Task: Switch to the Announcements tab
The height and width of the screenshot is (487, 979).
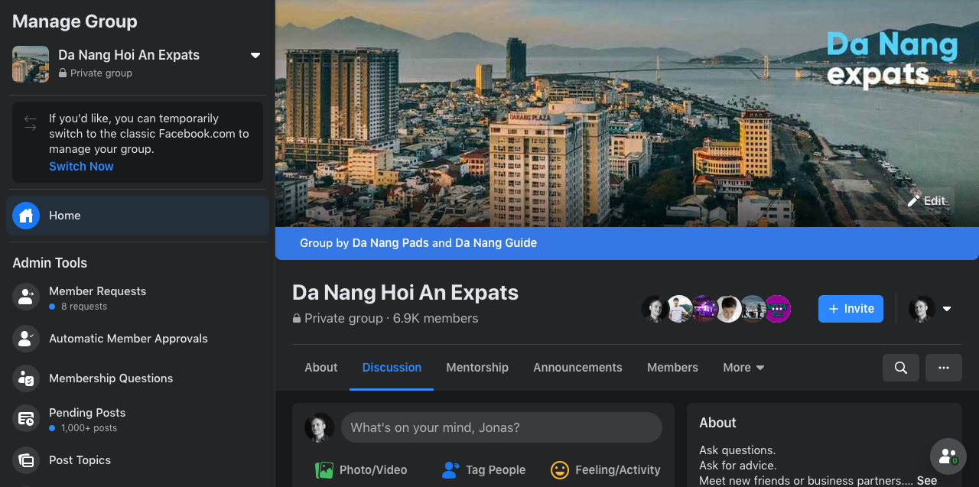Action: pos(577,368)
